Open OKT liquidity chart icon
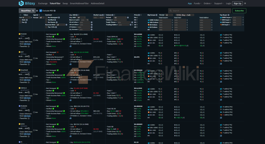The width and height of the screenshot is (265, 144). [x=70, y=64]
